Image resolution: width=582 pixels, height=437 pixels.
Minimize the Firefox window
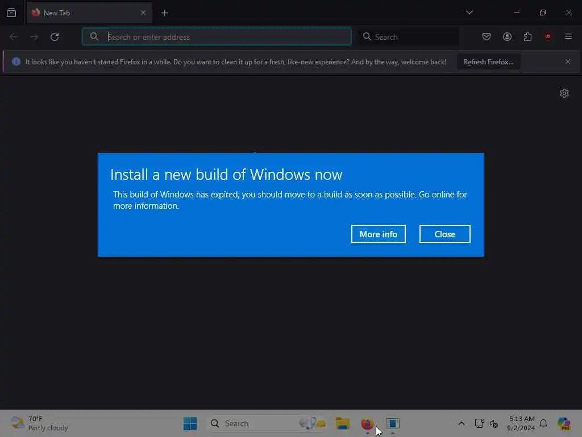516,13
